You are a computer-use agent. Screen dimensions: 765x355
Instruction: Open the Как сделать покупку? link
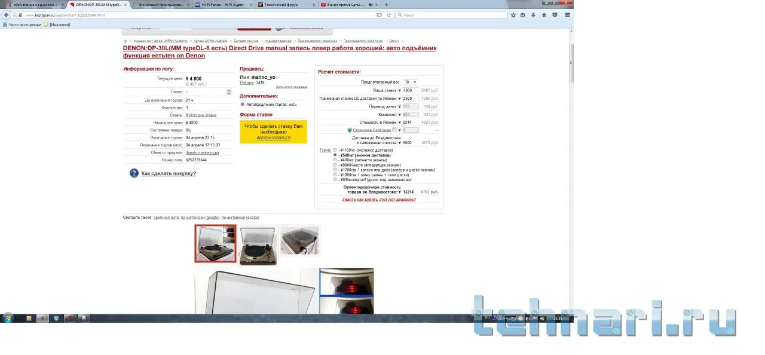169,173
